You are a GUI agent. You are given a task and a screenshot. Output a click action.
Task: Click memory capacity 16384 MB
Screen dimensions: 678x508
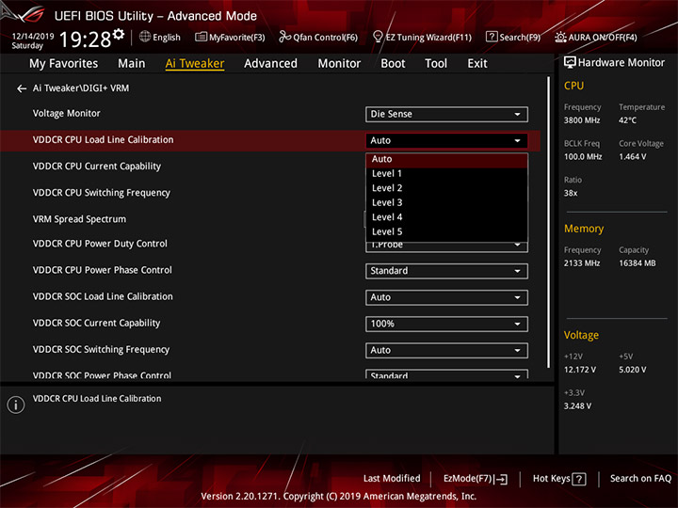click(637, 263)
